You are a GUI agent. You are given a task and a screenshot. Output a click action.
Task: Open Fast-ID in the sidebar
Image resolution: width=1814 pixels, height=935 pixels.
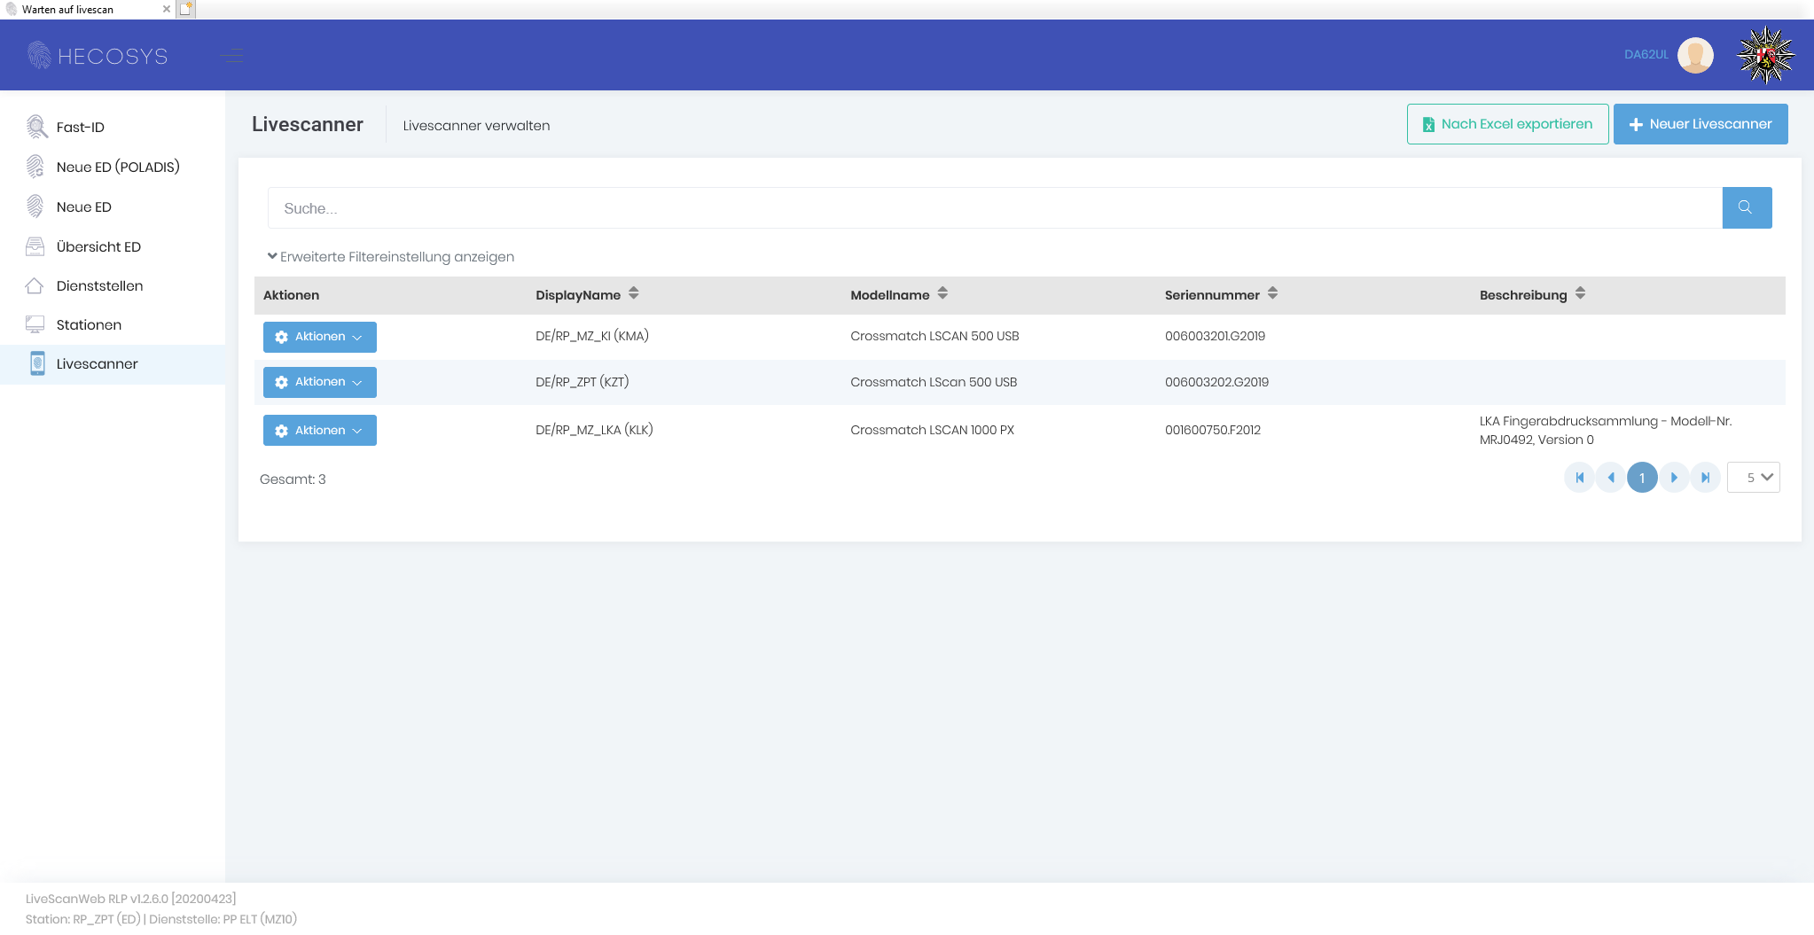80,128
